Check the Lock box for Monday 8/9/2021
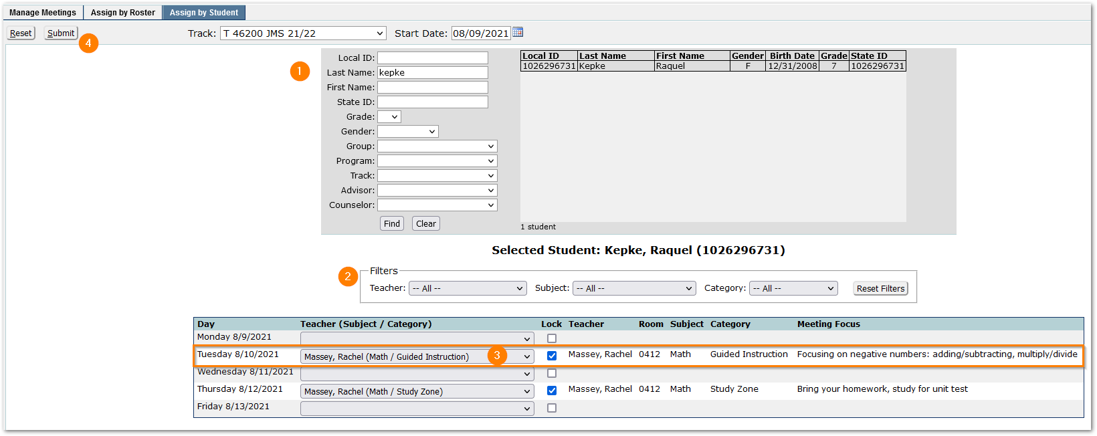Image resolution: width=1097 pixels, height=436 pixels. point(552,338)
